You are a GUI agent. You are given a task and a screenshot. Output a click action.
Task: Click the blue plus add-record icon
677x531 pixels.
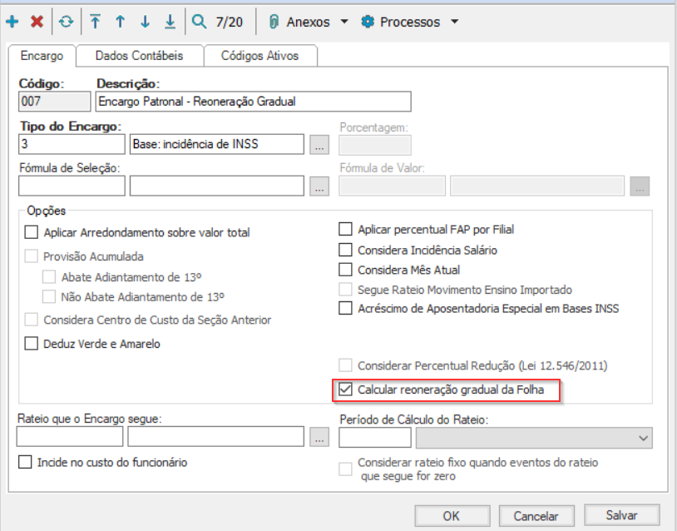(x=12, y=22)
